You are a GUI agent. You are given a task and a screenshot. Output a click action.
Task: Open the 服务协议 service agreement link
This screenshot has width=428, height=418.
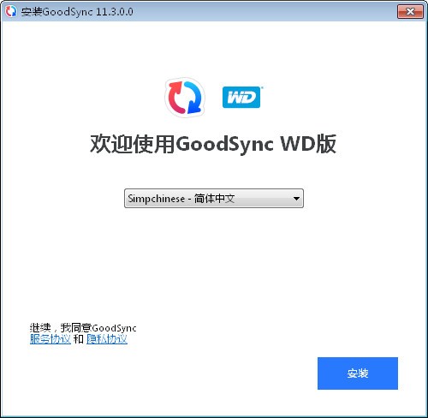[51, 339]
